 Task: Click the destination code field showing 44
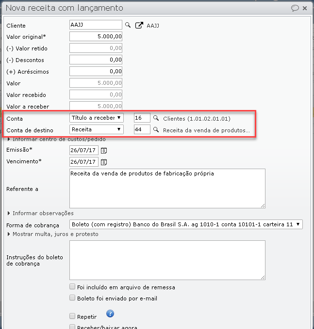(x=142, y=129)
